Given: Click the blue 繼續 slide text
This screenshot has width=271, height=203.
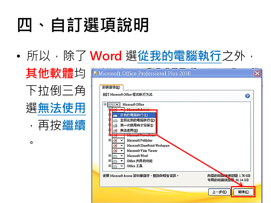Looking at the screenshot, I should pos(74,125).
